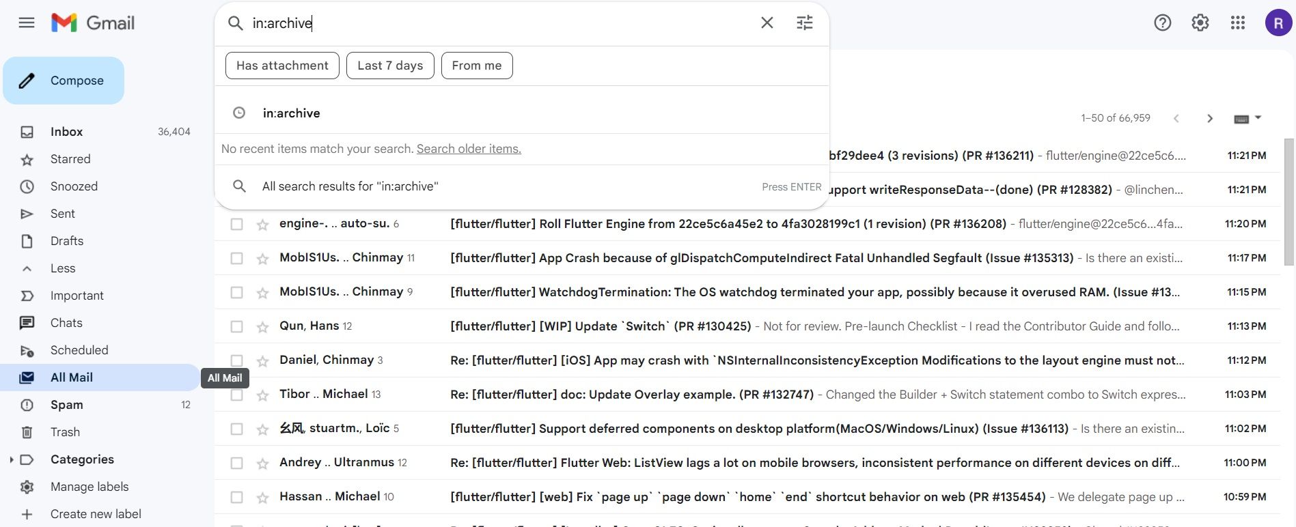Open the main menu hamburger icon
This screenshot has height=527, width=1296.
point(27,23)
